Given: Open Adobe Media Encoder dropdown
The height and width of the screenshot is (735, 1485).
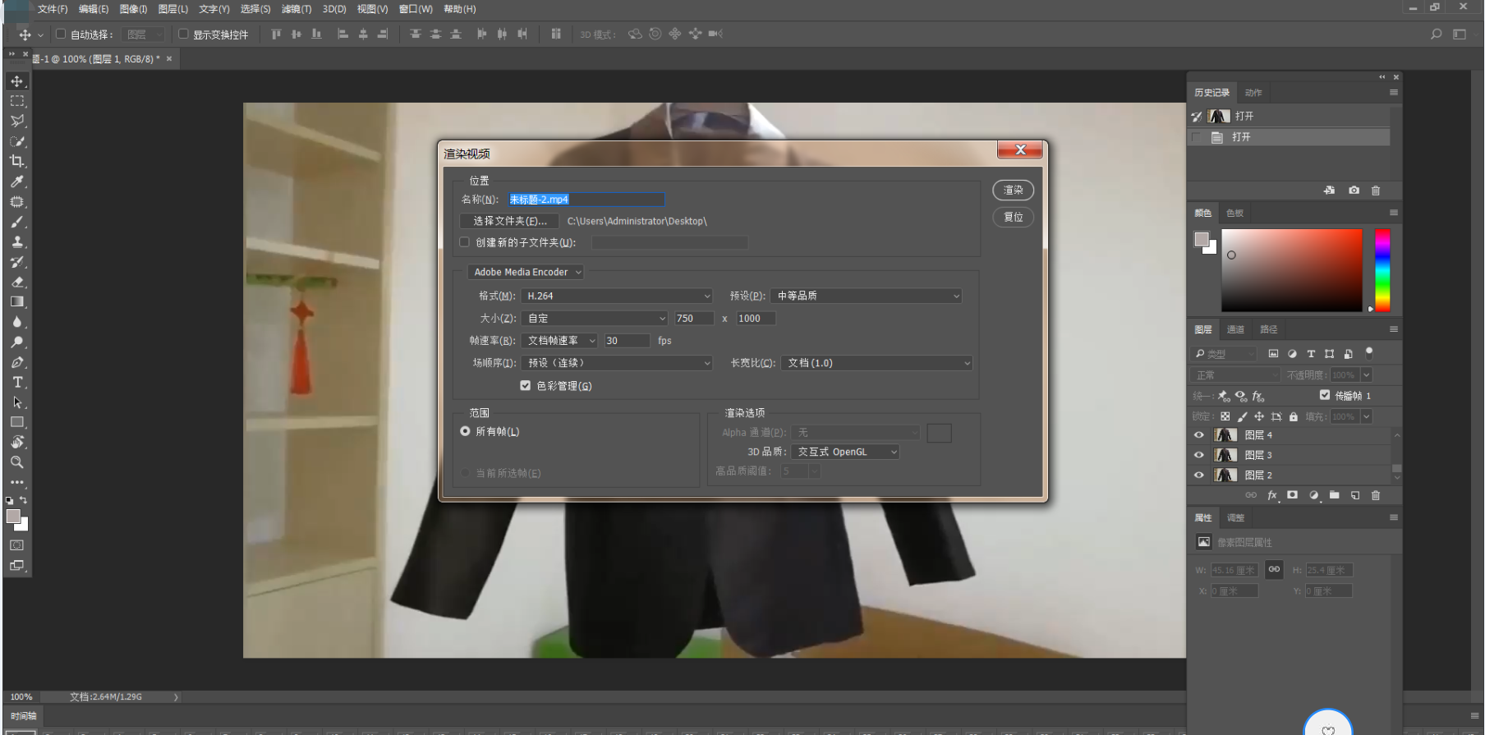Looking at the screenshot, I should coord(526,272).
